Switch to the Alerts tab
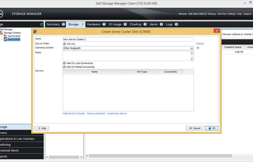253x162 pixels. [153, 25]
